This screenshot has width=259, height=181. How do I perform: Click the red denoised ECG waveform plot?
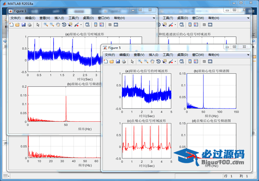[146, 143]
